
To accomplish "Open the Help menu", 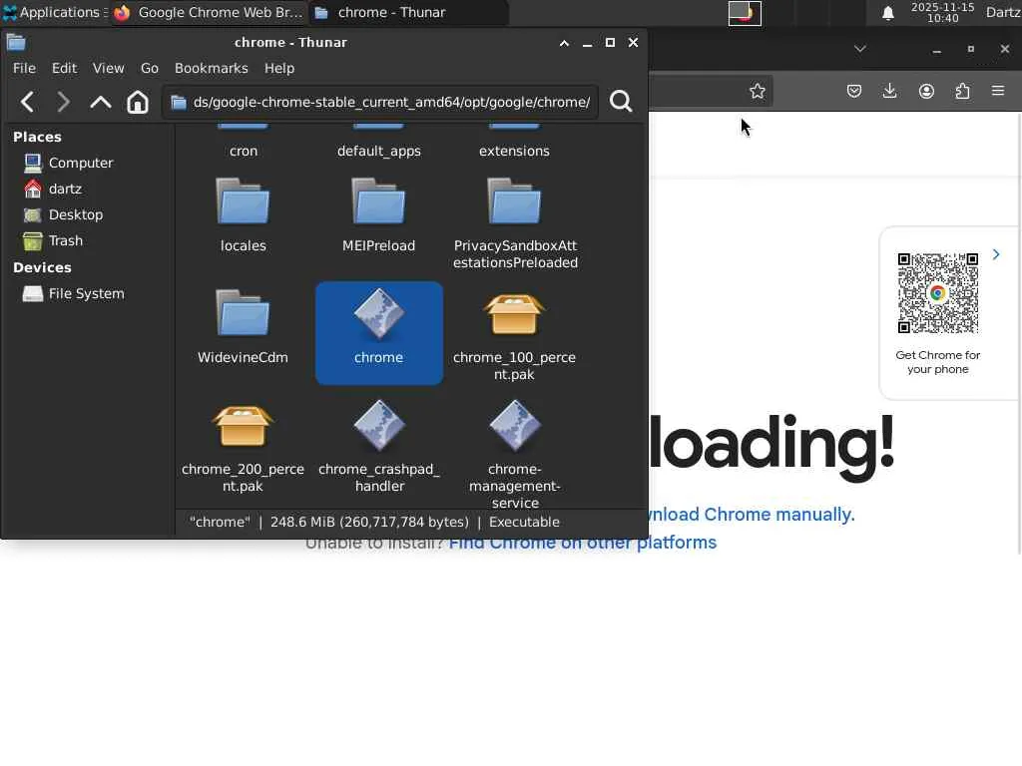I will coord(279,69).
